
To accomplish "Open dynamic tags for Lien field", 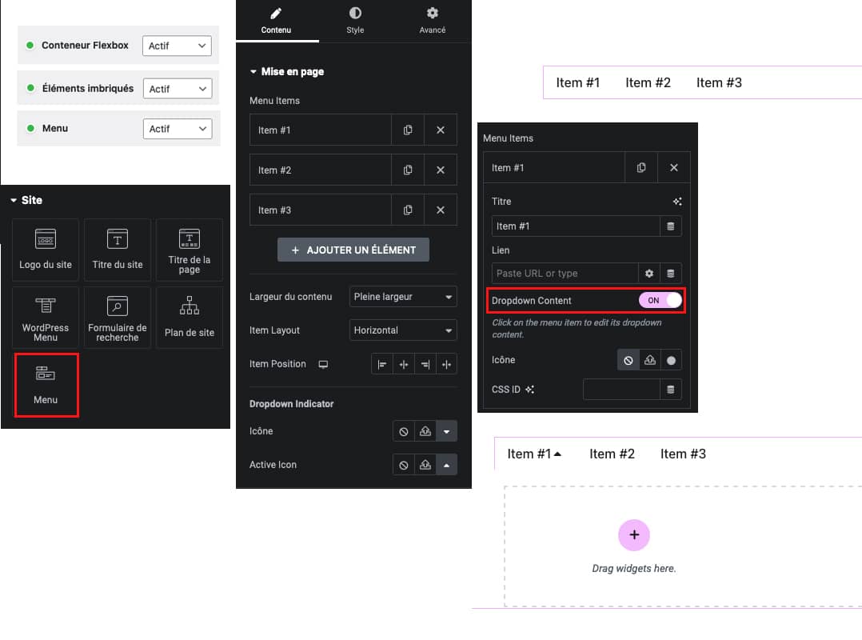I will point(671,274).
